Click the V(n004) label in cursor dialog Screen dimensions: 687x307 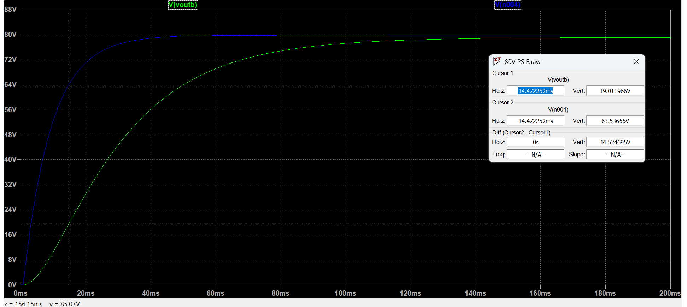click(558, 109)
